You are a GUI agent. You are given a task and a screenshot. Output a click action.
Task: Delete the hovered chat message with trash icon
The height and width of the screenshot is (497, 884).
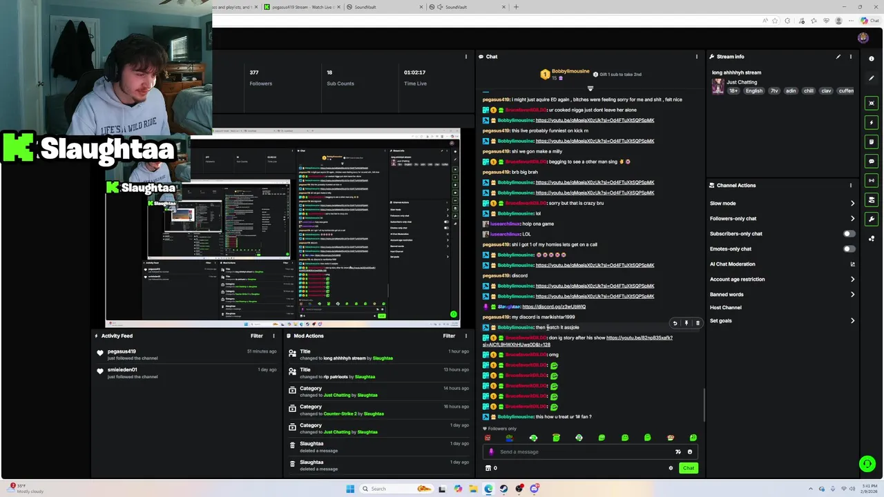tap(698, 323)
